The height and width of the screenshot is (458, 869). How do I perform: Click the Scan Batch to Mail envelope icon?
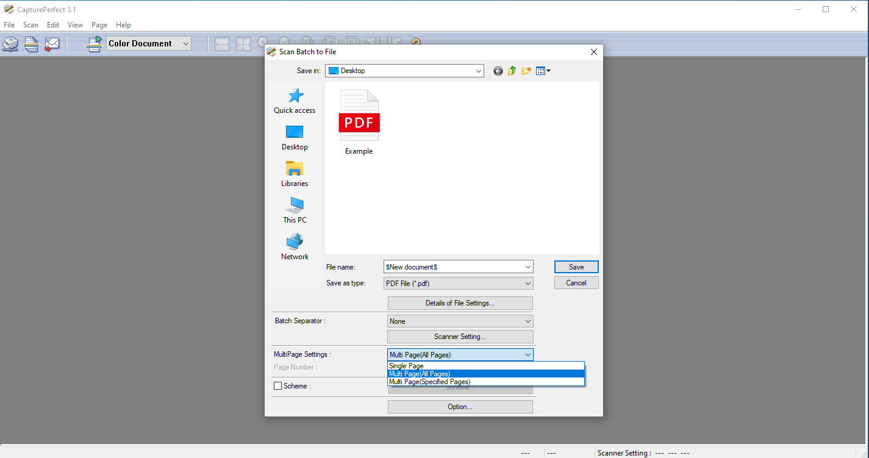coord(52,44)
